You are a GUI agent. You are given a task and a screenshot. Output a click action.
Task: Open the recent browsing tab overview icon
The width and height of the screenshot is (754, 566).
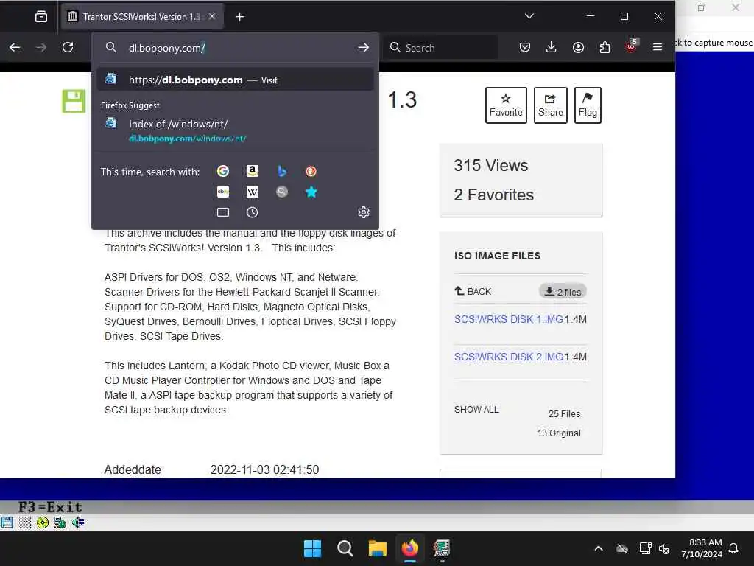tap(41, 17)
